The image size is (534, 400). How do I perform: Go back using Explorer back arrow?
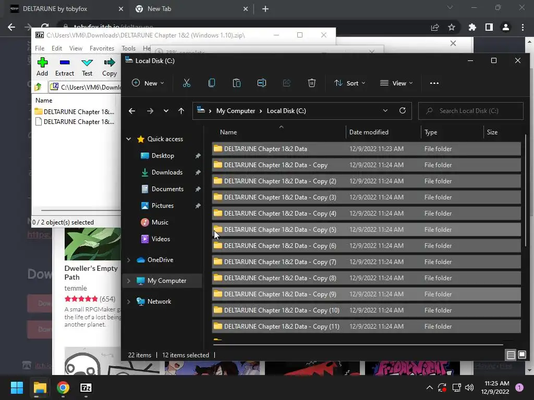(x=132, y=111)
